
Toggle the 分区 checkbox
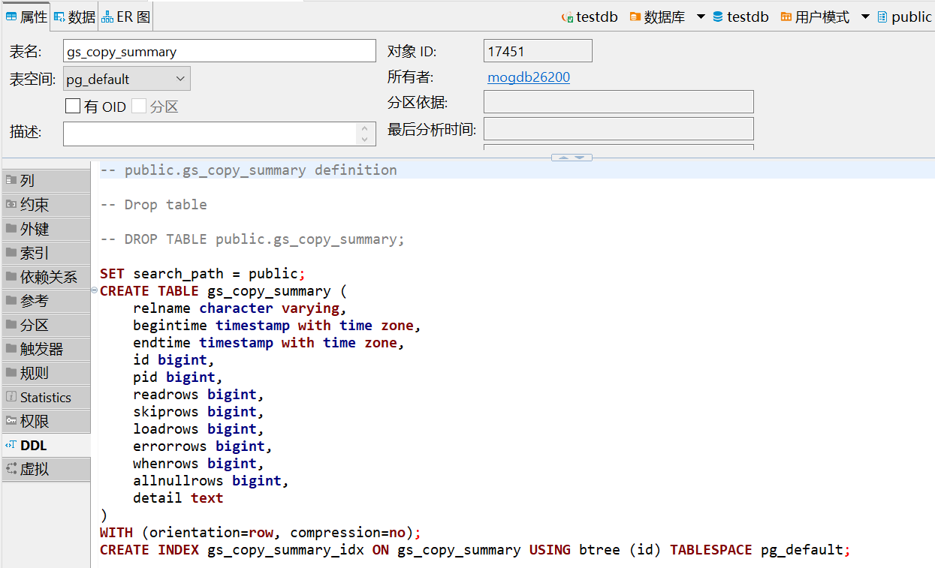[x=139, y=107]
